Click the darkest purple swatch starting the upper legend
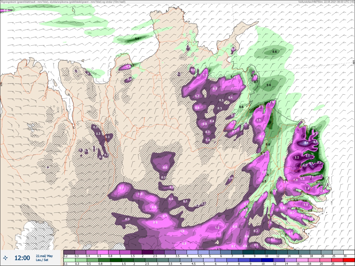The image size is (355, 266). click(69, 252)
